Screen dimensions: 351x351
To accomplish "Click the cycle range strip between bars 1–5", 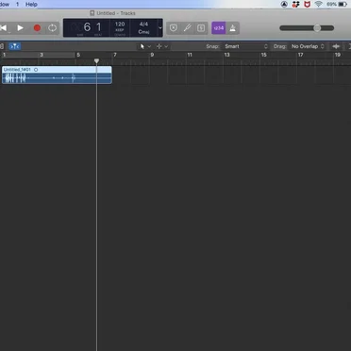I will click(39, 55).
